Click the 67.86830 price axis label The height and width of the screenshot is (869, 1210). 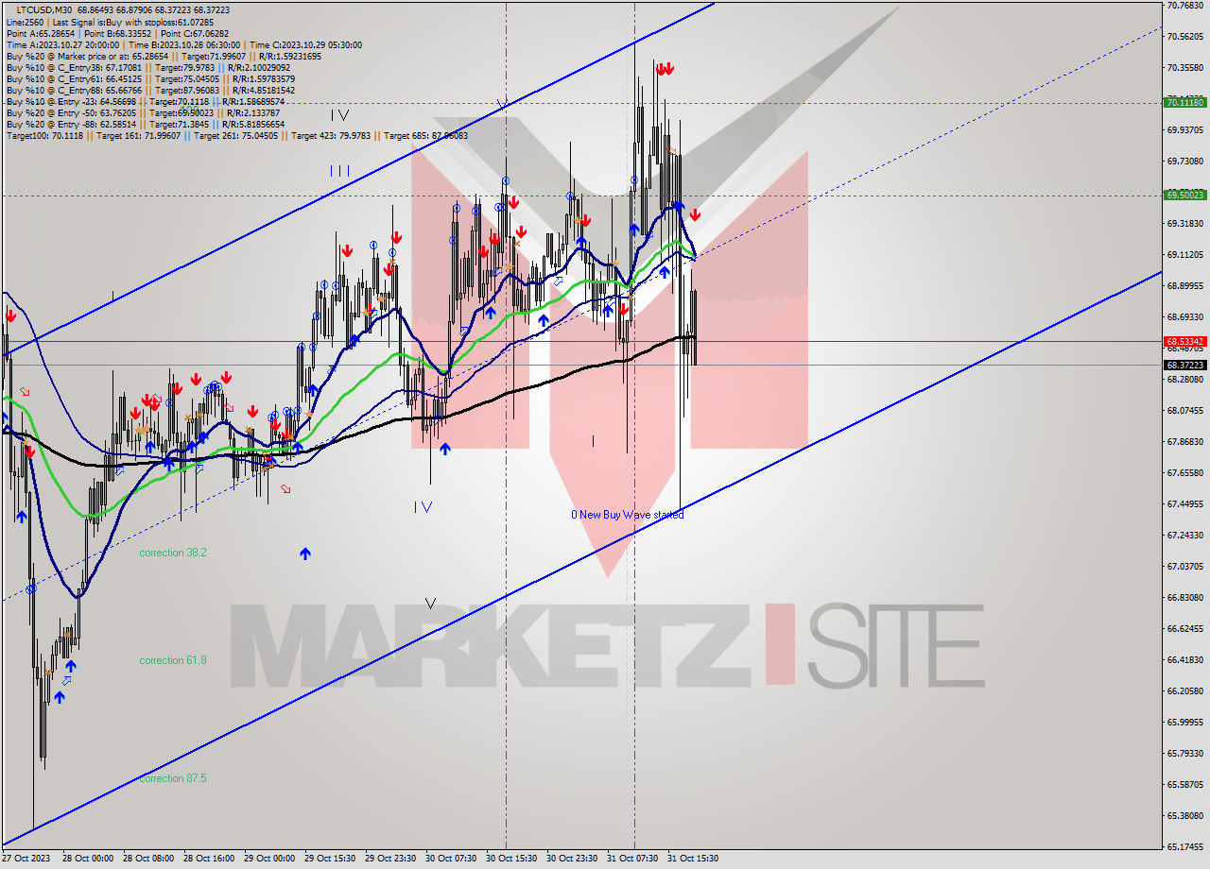pos(1185,442)
